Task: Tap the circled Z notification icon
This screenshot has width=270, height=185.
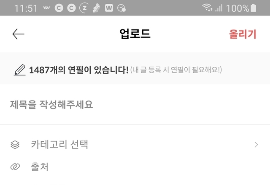Action: 84,8
